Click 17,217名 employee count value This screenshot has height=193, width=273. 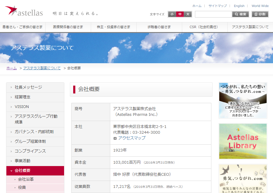click(122, 187)
